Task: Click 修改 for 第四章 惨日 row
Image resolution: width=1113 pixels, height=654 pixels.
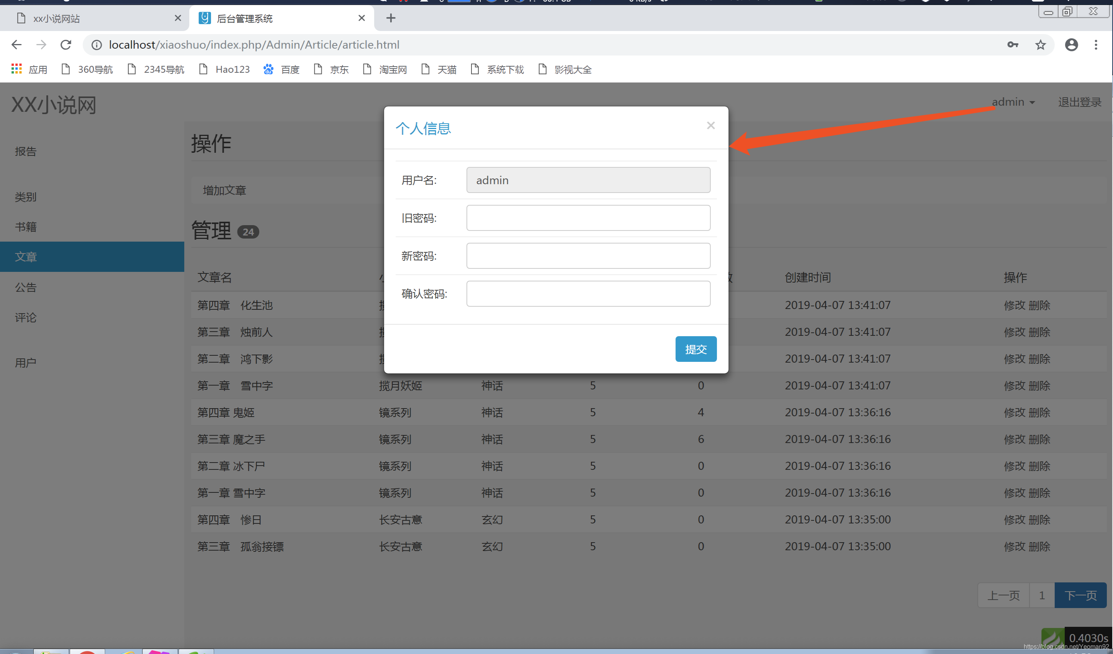Action: tap(1015, 520)
